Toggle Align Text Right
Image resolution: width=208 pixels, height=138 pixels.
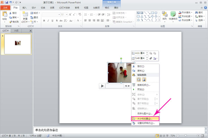[94, 20]
